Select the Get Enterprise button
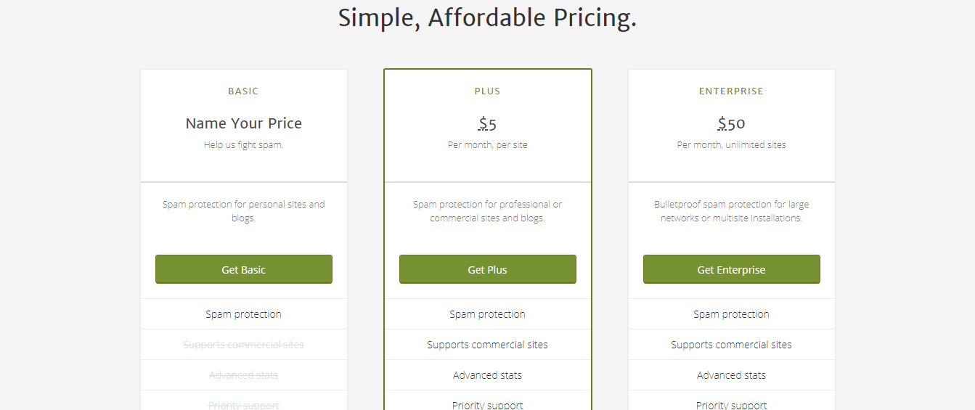Viewport: 975px width, 410px height. click(731, 269)
